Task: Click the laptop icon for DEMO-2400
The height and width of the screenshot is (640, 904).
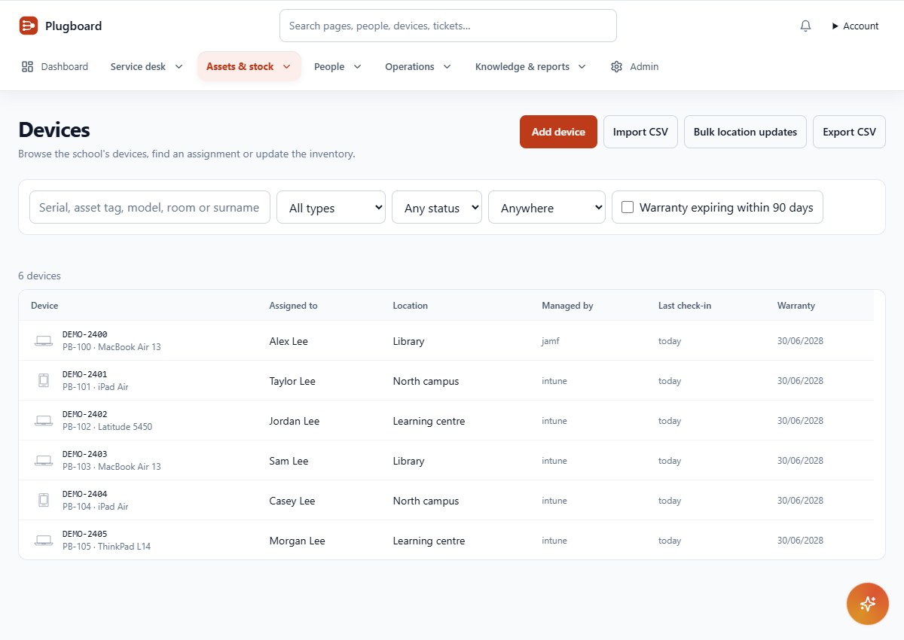Action: point(44,341)
